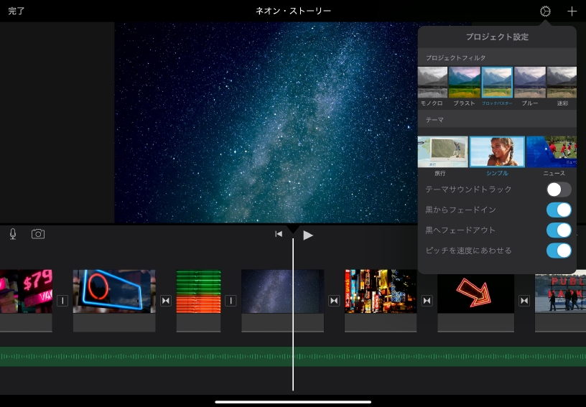Tap the transition icon after the red neon arrow clip
Viewport: 586px width, 407px height.
tap(524, 301)
